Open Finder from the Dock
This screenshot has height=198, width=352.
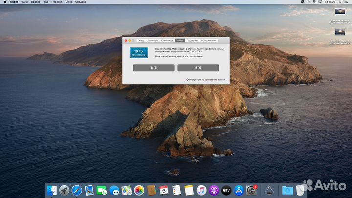tap(52, 190)
